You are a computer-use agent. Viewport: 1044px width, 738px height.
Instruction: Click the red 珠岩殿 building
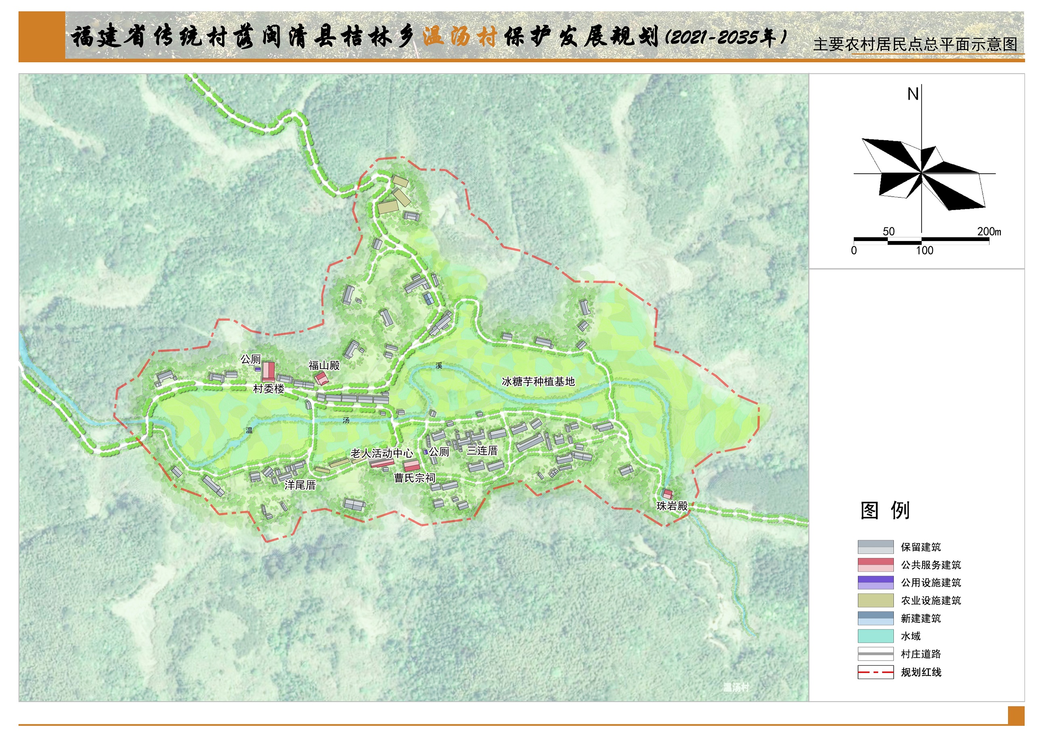(667, 494)
